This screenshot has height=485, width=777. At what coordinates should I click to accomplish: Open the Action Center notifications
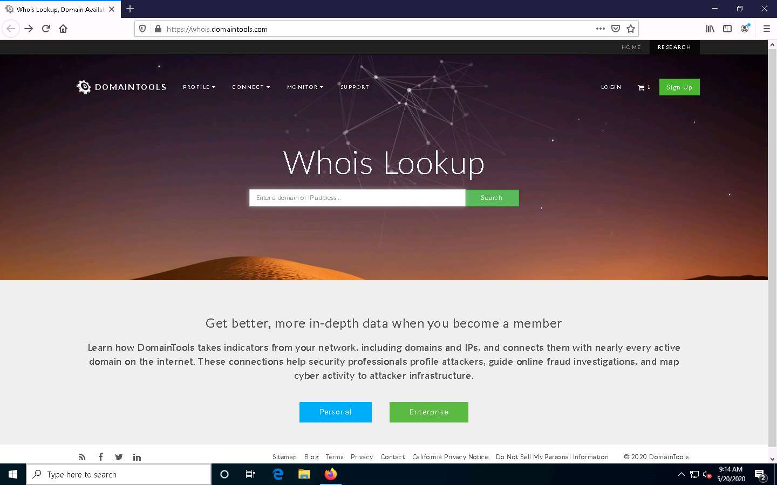pos(760,475)
